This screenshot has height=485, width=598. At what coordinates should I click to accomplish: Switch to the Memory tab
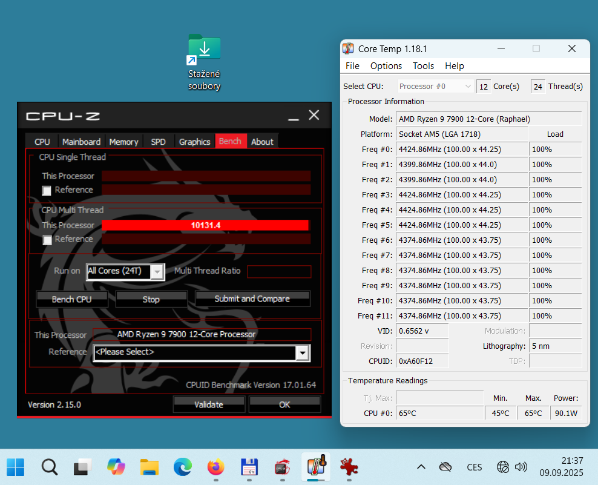tap(123, 142)
